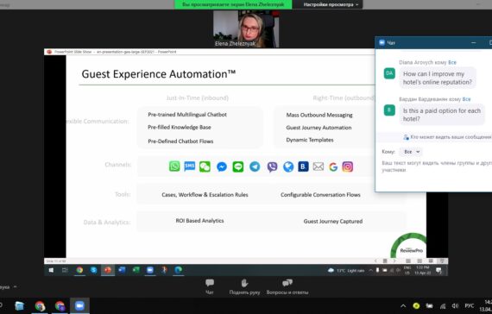
Task: Open 'Кто может видеть ваши сообщения' link
Action: [x=447, y=137]
